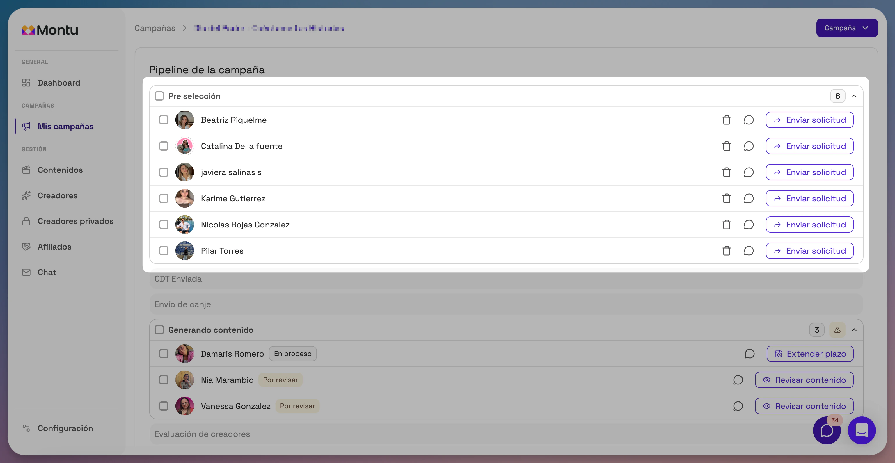This screenshot has width=895, height=463.
Task: Select Pre selección header checkbox
Action: click(159, 96)
